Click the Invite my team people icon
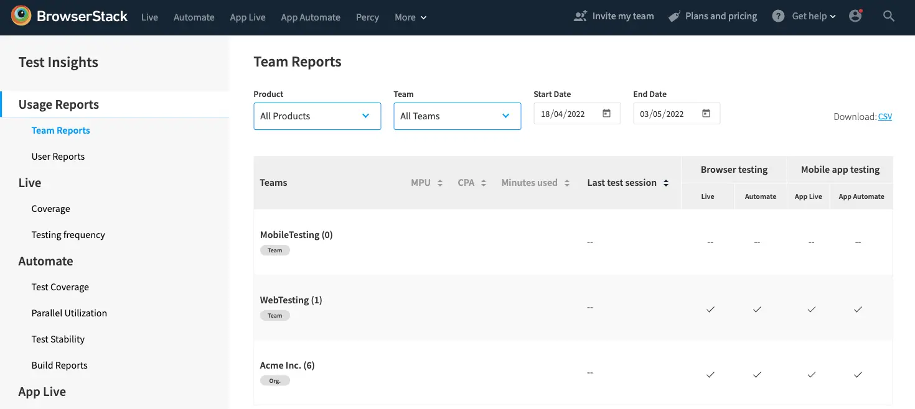Screen dimensions: 915x409 580,17
